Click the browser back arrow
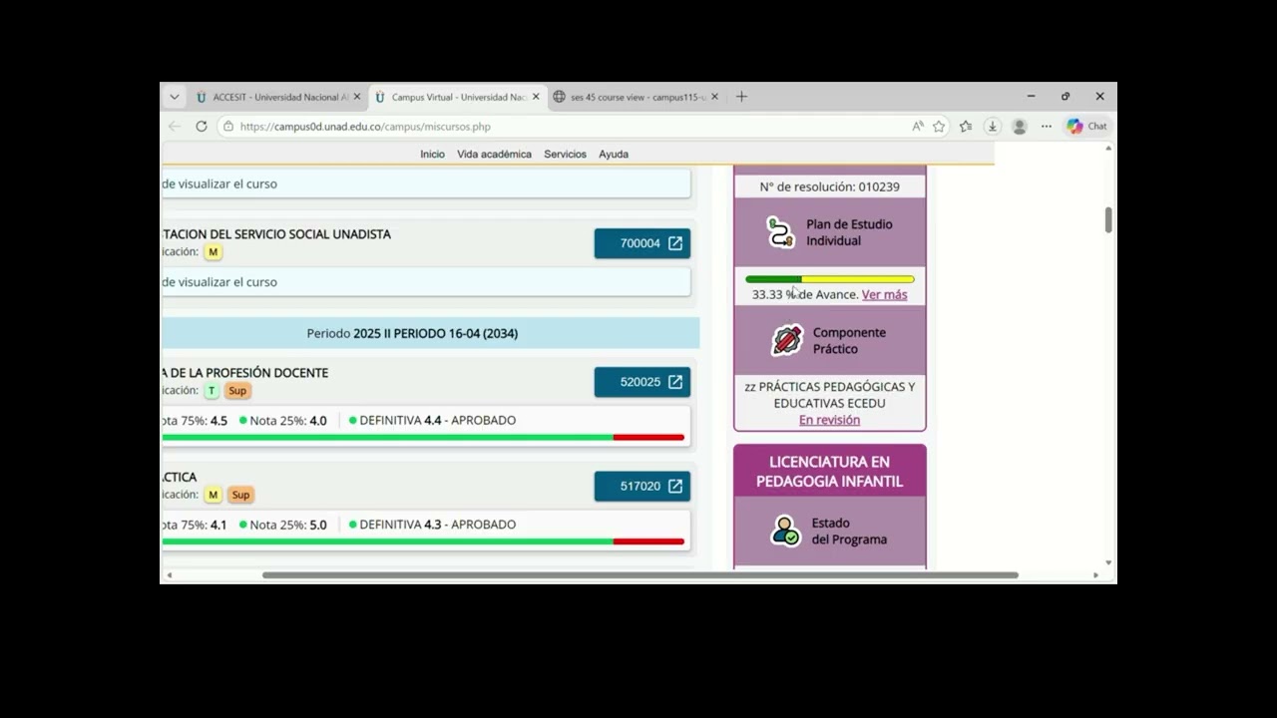Viewport: 1277px width, 718px height. pos(175,127)
